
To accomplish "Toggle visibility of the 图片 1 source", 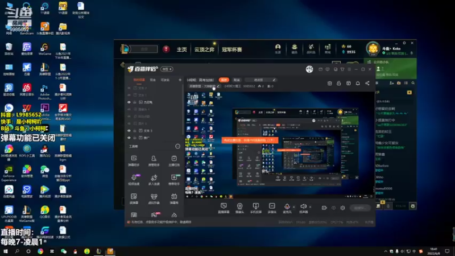I will tap(129, 123).
